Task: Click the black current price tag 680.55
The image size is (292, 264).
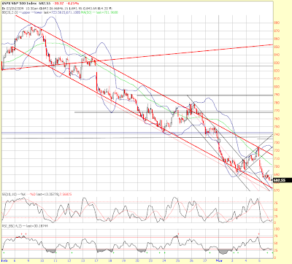Action: (x=283, y=180)
